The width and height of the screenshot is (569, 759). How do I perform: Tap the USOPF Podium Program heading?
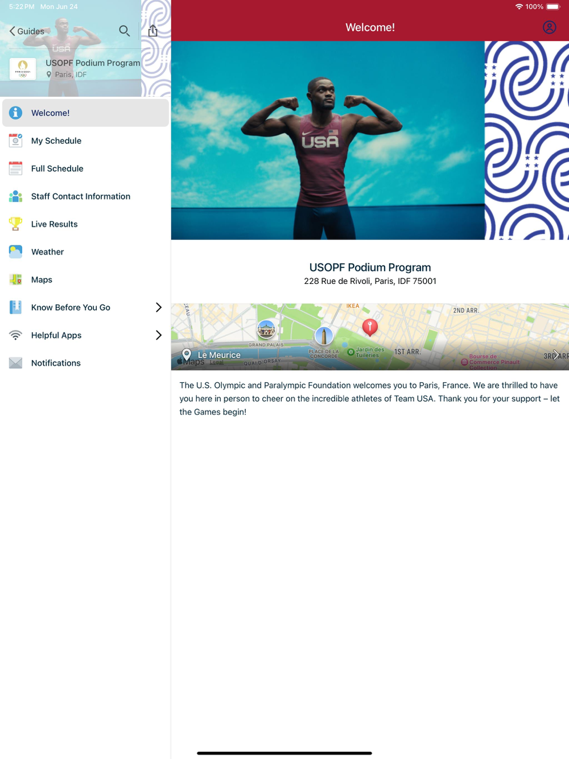[x=370, y=267]
